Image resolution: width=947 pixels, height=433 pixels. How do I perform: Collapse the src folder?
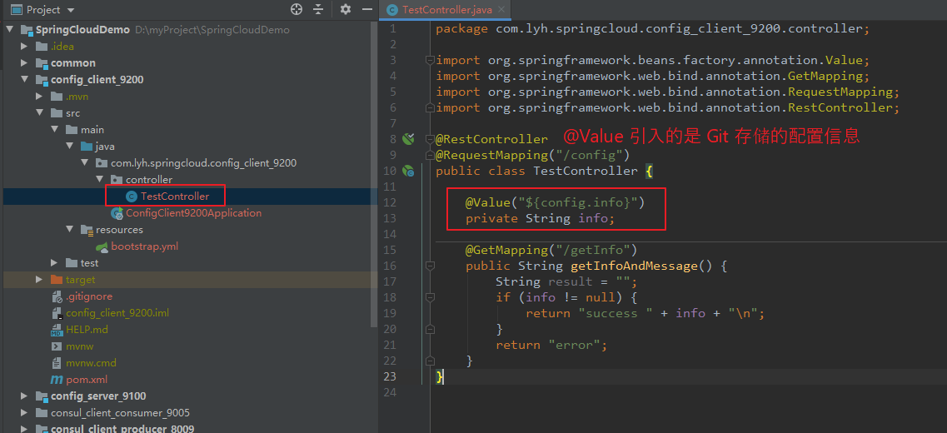coord(39,113)
